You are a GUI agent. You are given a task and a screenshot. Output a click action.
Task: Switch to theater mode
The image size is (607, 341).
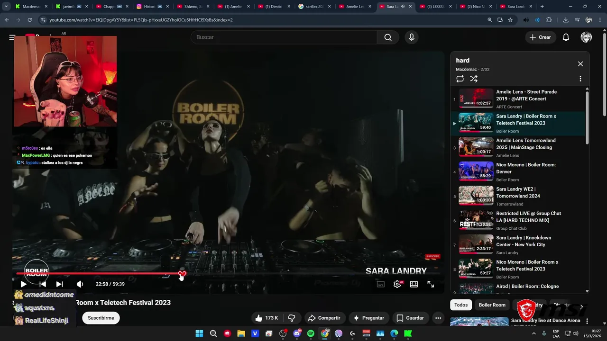[x=414, y=284]
